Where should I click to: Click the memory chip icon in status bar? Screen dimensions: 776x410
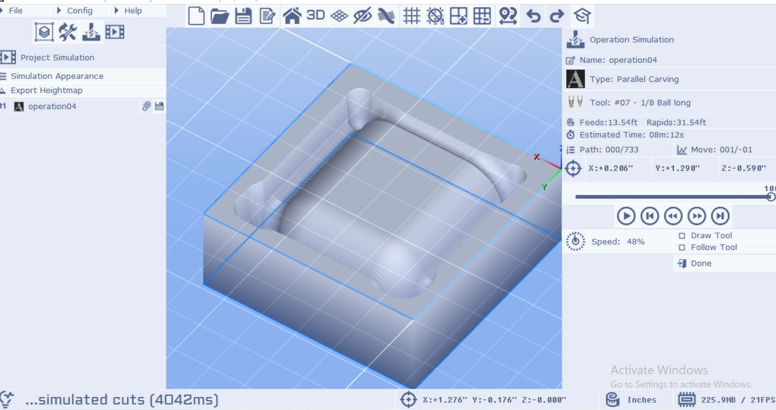(687, 400)
